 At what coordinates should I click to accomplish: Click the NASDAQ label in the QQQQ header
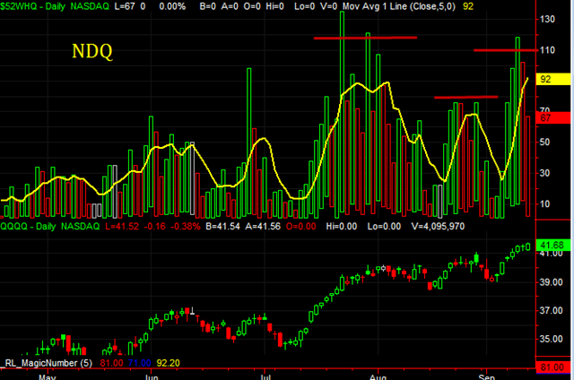pyautogui.click(x=80, y=227)
